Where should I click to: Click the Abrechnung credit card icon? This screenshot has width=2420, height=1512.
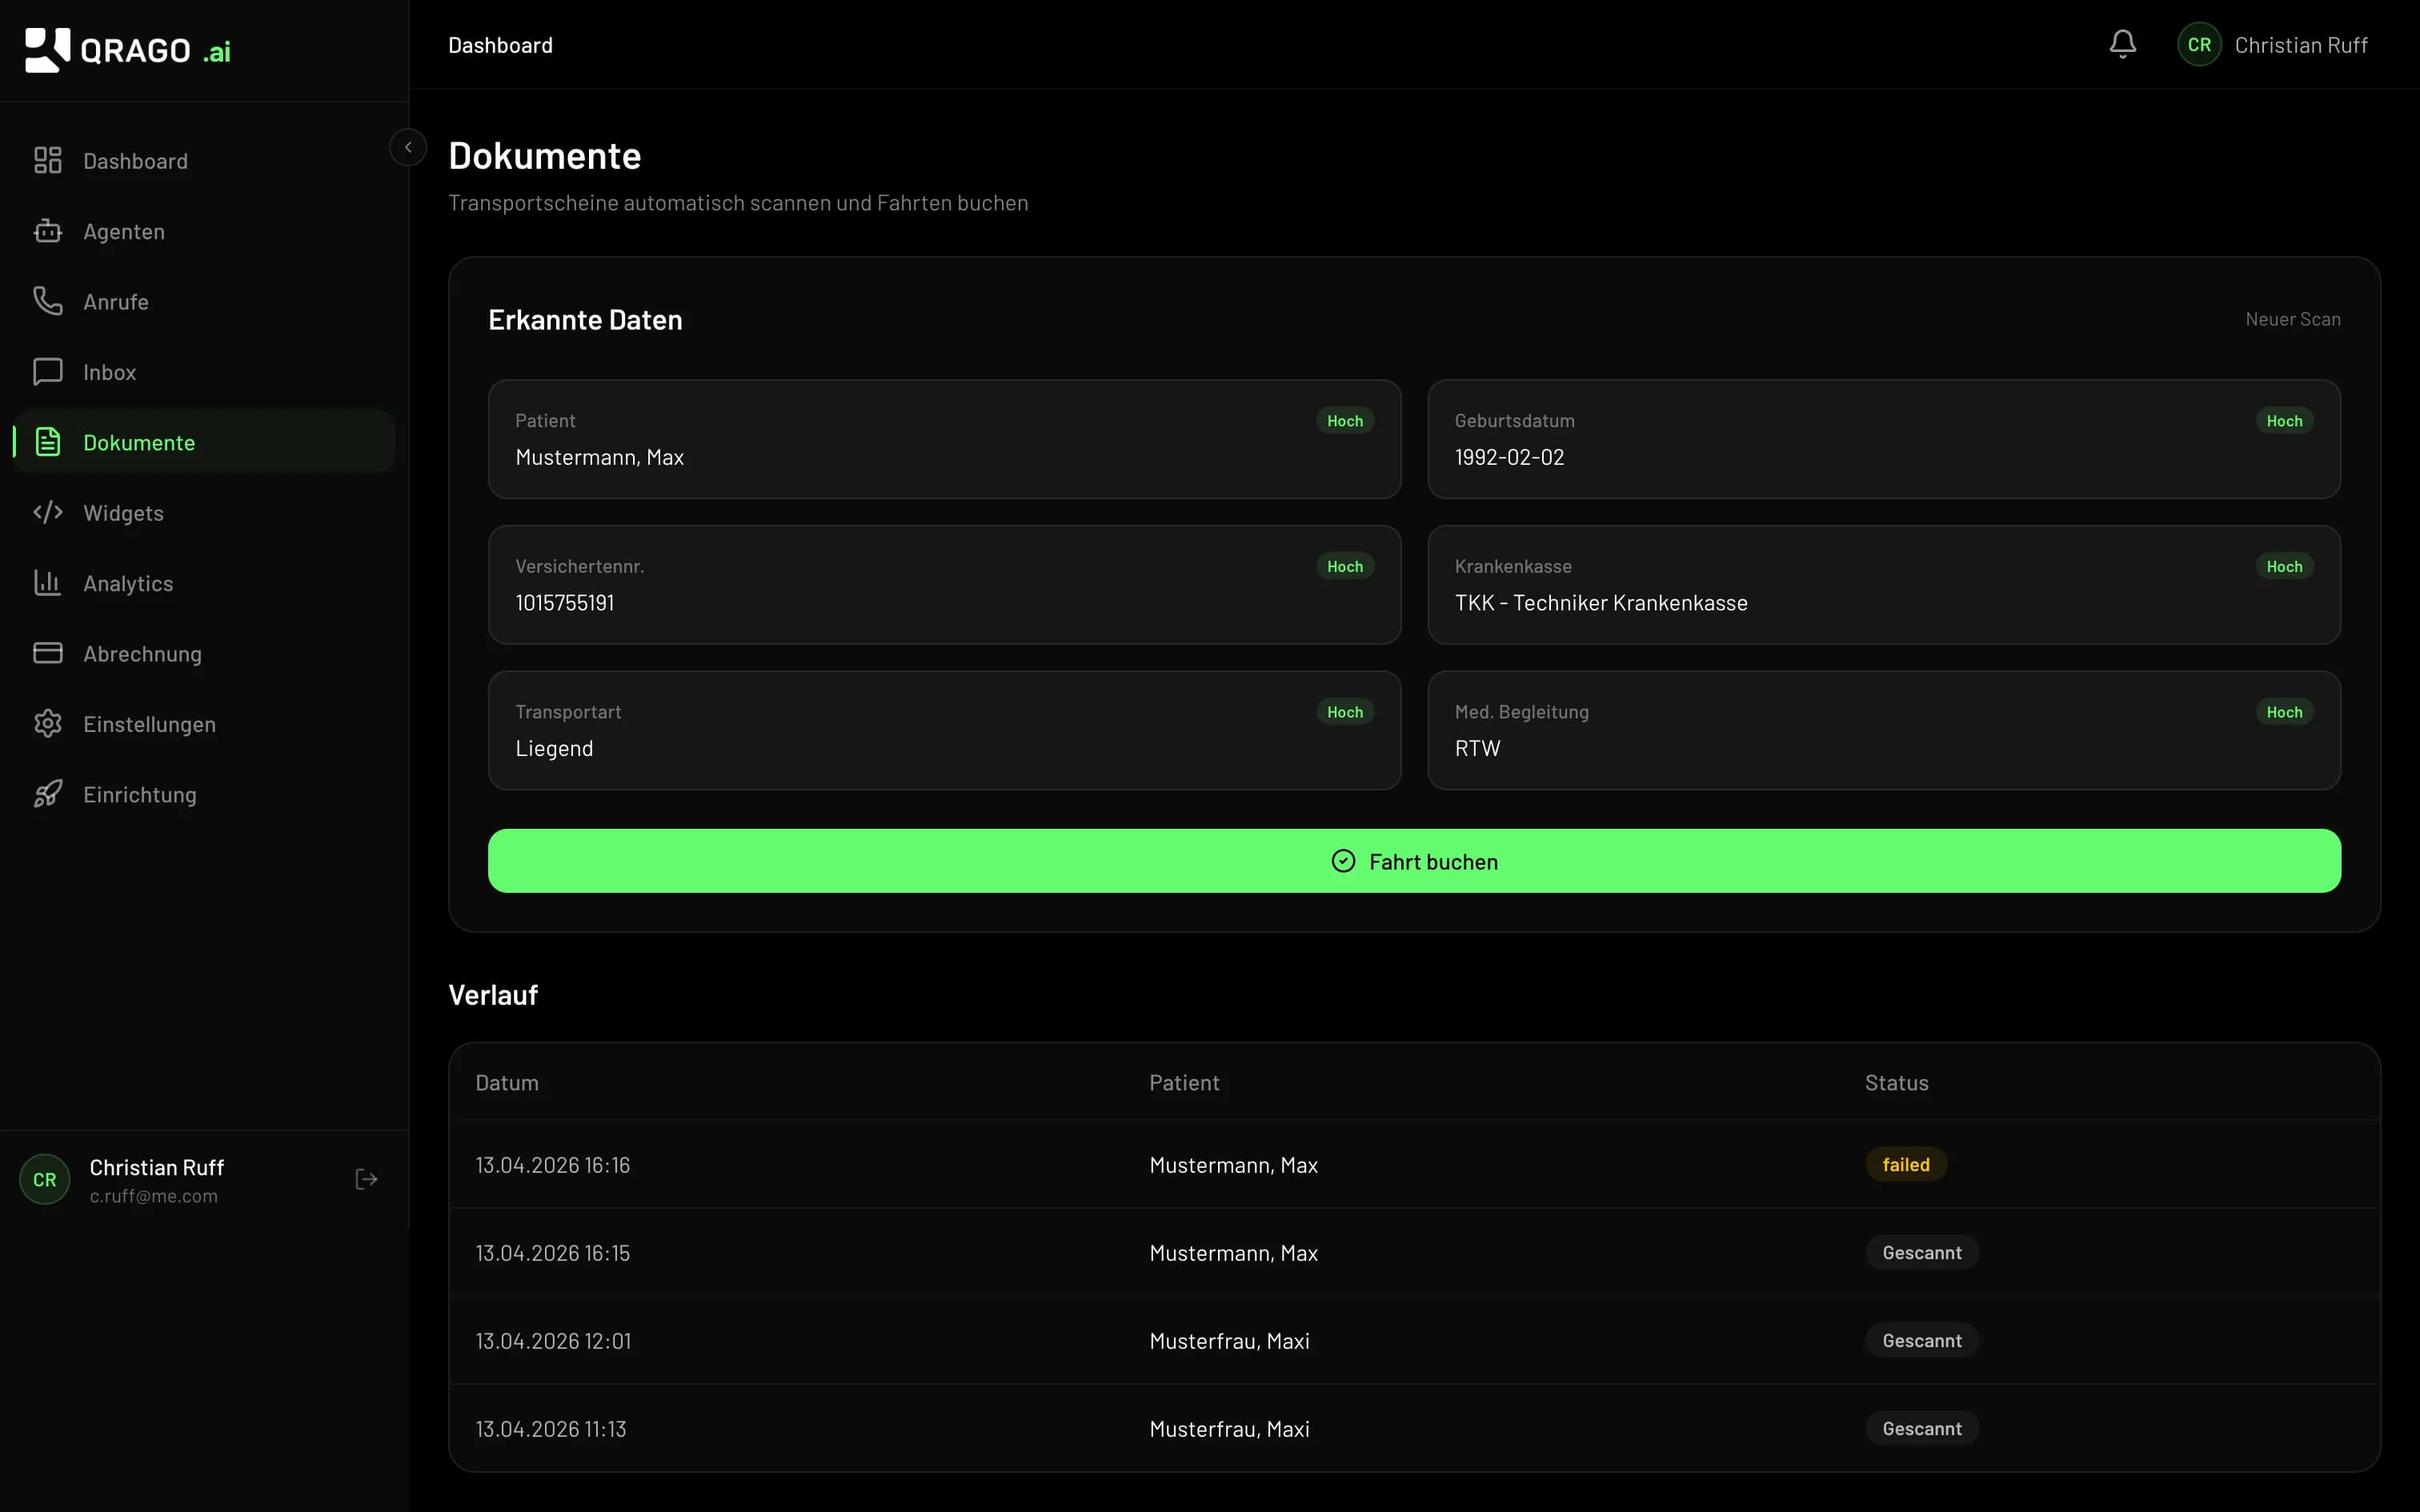point(47,653)
